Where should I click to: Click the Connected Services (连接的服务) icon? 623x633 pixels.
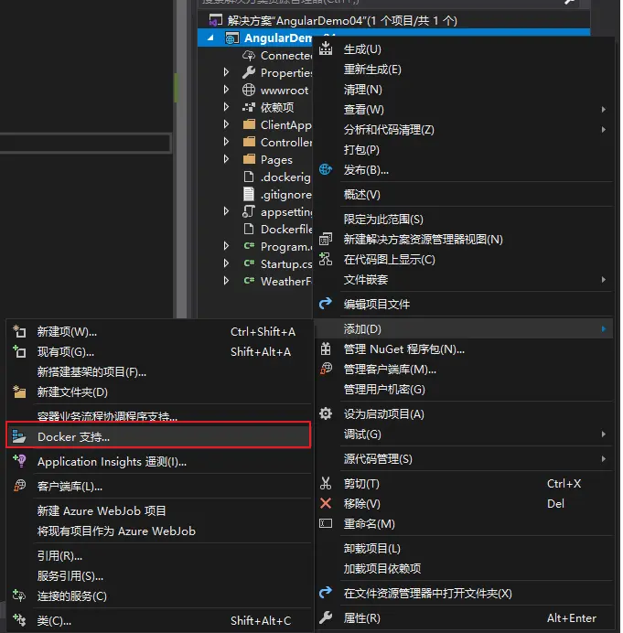pyautogui.click(x=19, y=595)
